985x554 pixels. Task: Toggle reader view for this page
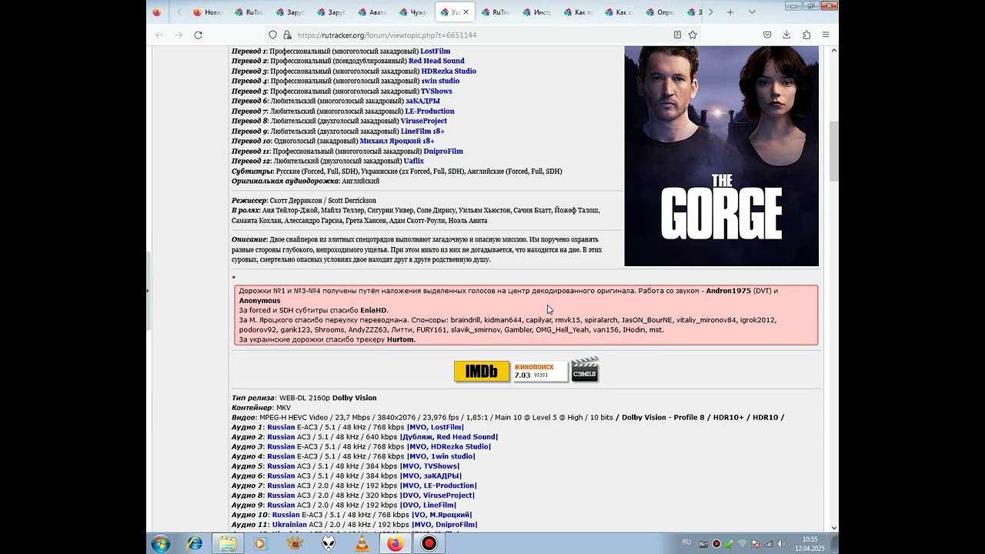pos(677,35)
